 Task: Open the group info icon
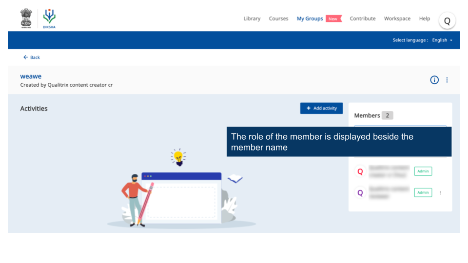coord(434,80)
